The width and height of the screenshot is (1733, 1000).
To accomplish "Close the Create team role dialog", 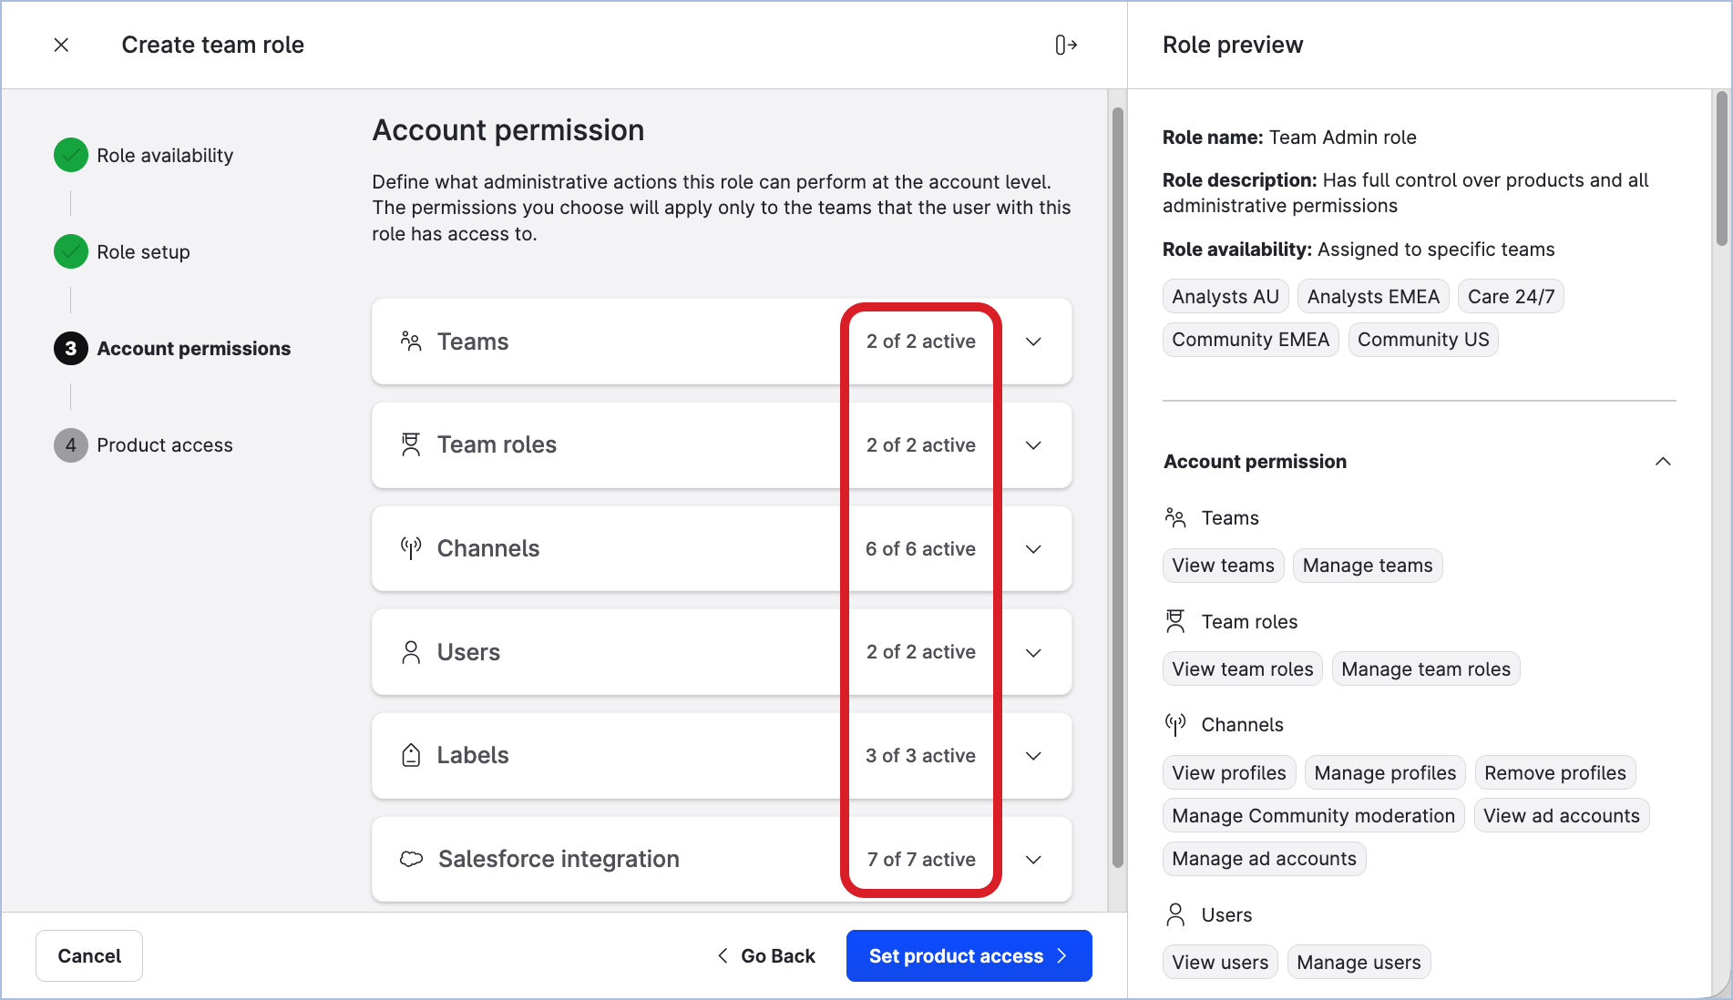I will (x=61, y=45).
